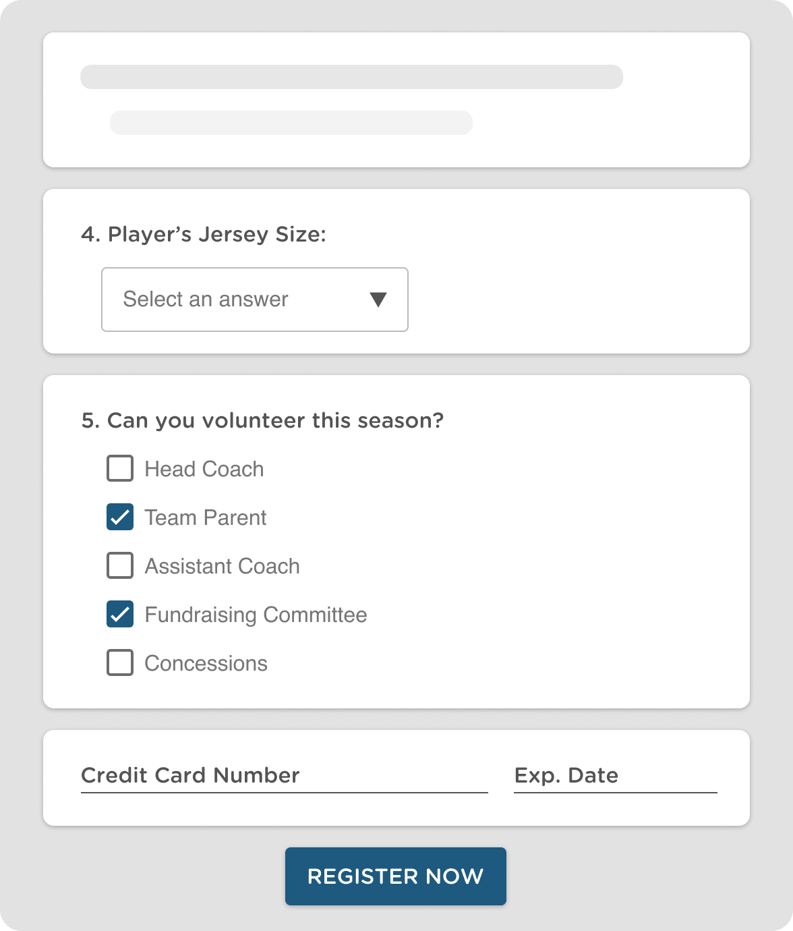Viewport: 793px width, 931px height.
Task: Click the topmost placeholder header card
Action: coord(396,100)
